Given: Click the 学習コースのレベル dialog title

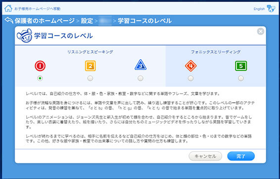Looking at the screenshot, I should coord(63,36).
